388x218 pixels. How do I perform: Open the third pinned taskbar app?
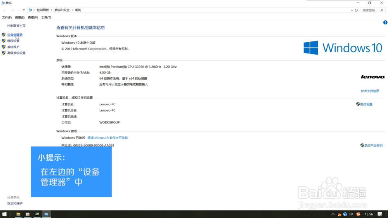coord(37,214)
